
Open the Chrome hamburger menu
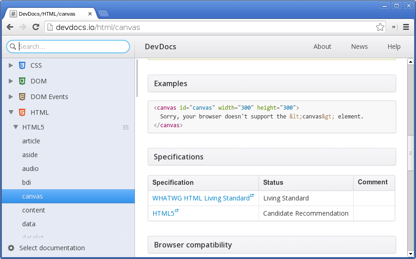click(x=406, y=27)
